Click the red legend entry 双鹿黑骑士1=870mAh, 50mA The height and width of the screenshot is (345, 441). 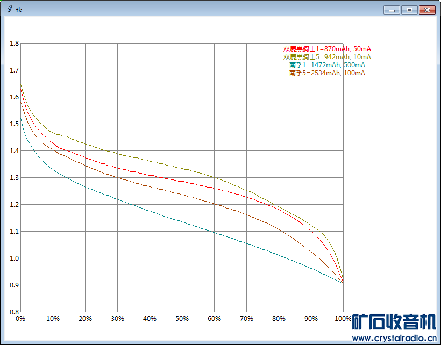tap(327, 49)
